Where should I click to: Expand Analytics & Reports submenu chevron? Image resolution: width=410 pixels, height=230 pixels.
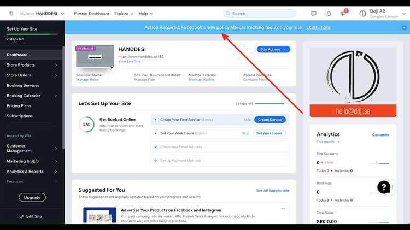56,172
